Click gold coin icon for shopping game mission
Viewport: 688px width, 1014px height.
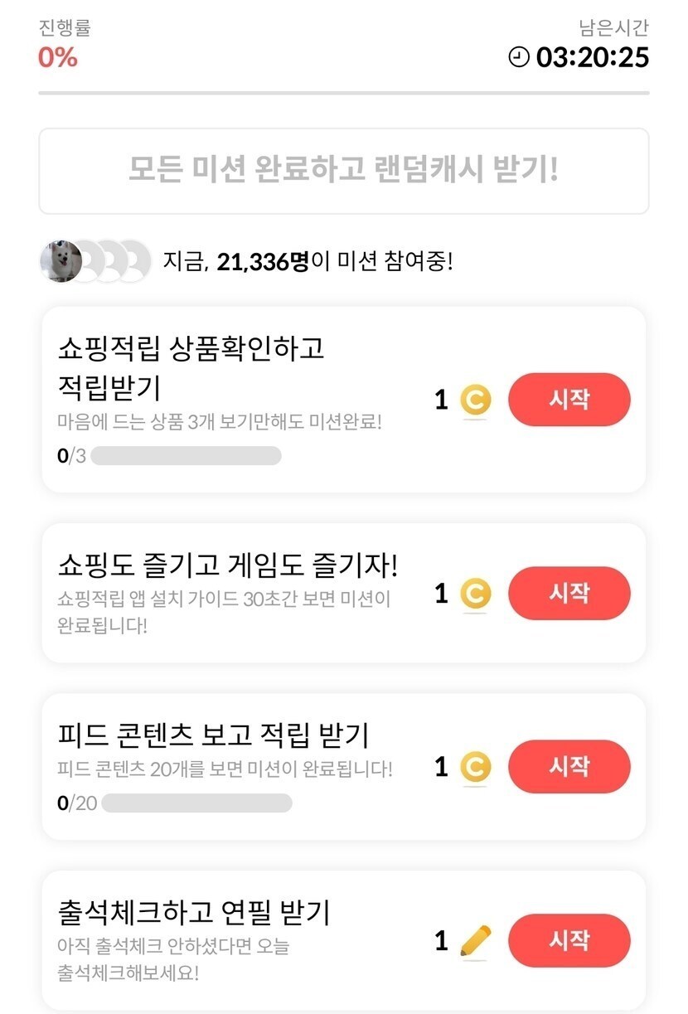(475, 594)
